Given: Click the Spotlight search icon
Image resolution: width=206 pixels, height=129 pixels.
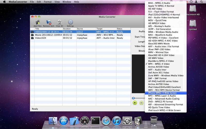Looking at the screenshot, I should tap(201, 2).
